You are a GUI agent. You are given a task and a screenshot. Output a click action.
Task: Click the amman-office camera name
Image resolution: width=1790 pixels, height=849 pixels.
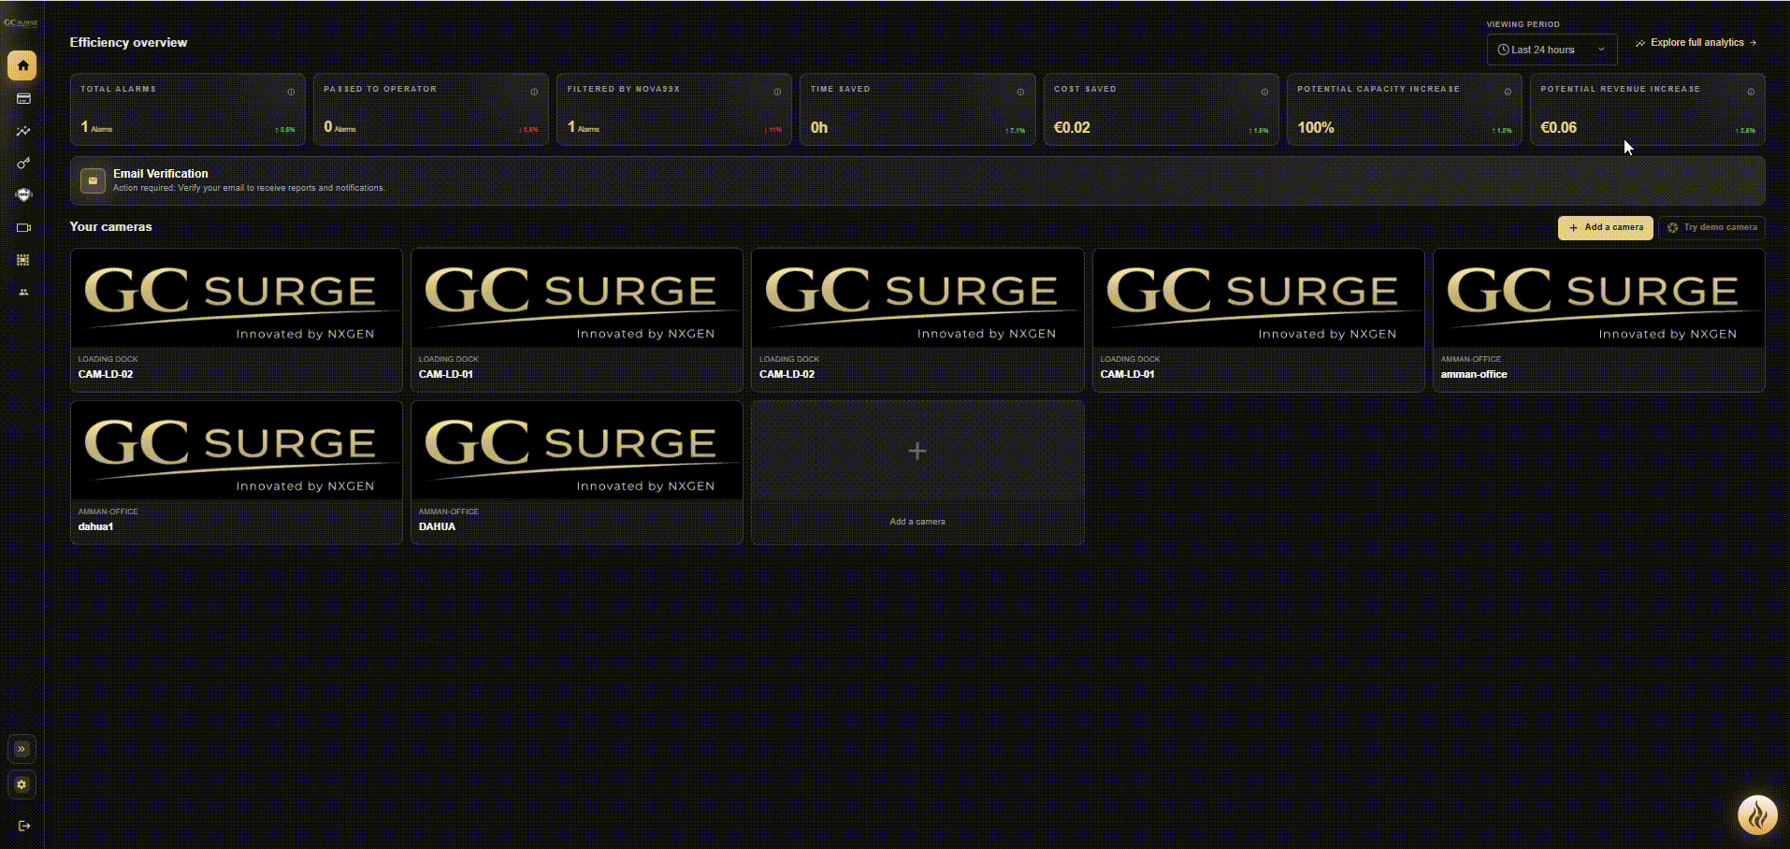[x=1474, y=374]
